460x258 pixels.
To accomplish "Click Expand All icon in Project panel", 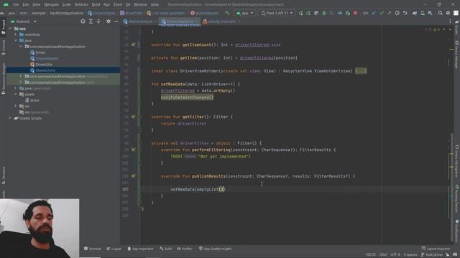I will point(91,21).
